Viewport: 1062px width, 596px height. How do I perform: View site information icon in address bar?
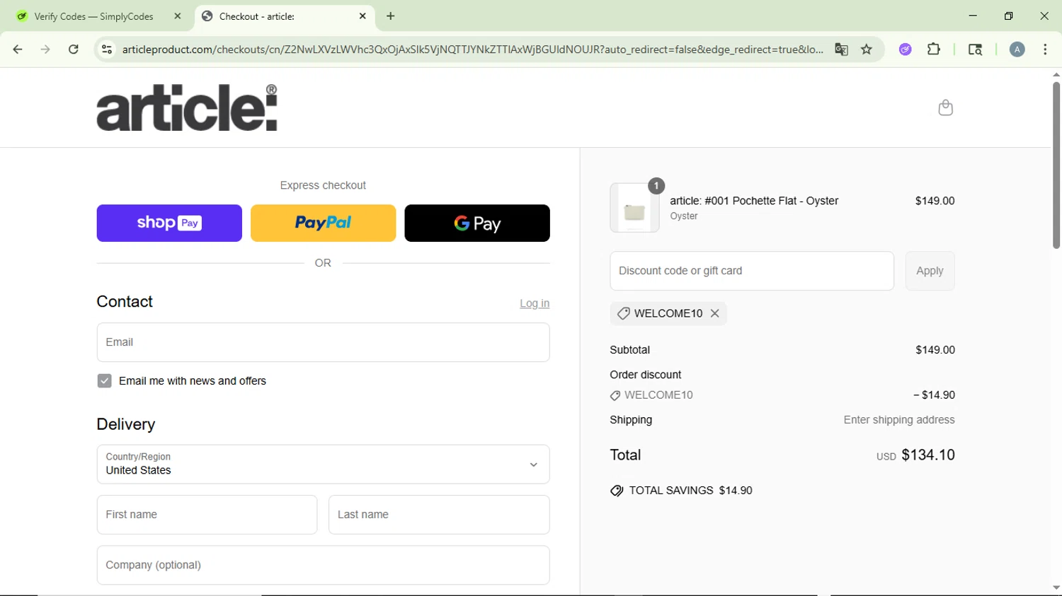(107, 49)
